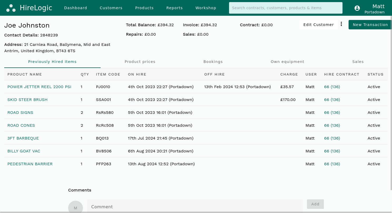
Task: Navigate to the Dashboard menu item
Action: (x=76, y=8)
